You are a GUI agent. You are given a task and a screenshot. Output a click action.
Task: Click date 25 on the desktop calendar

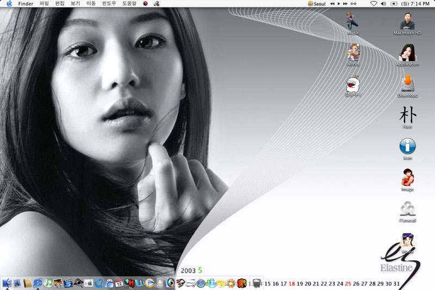pyautogui.click(x=348, y=283)
